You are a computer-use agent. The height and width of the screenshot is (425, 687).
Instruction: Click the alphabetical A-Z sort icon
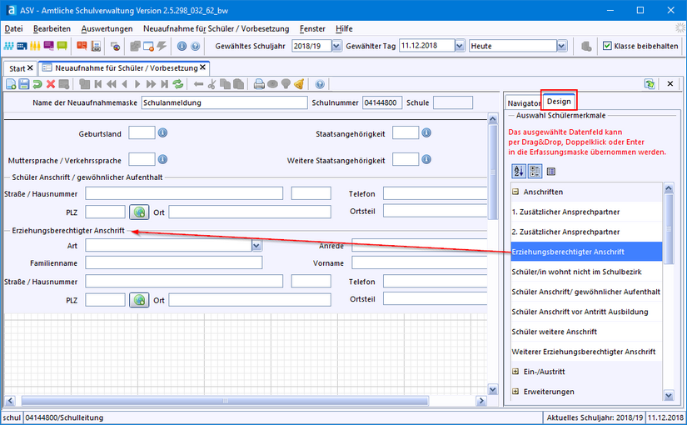(x=518, y=172)
